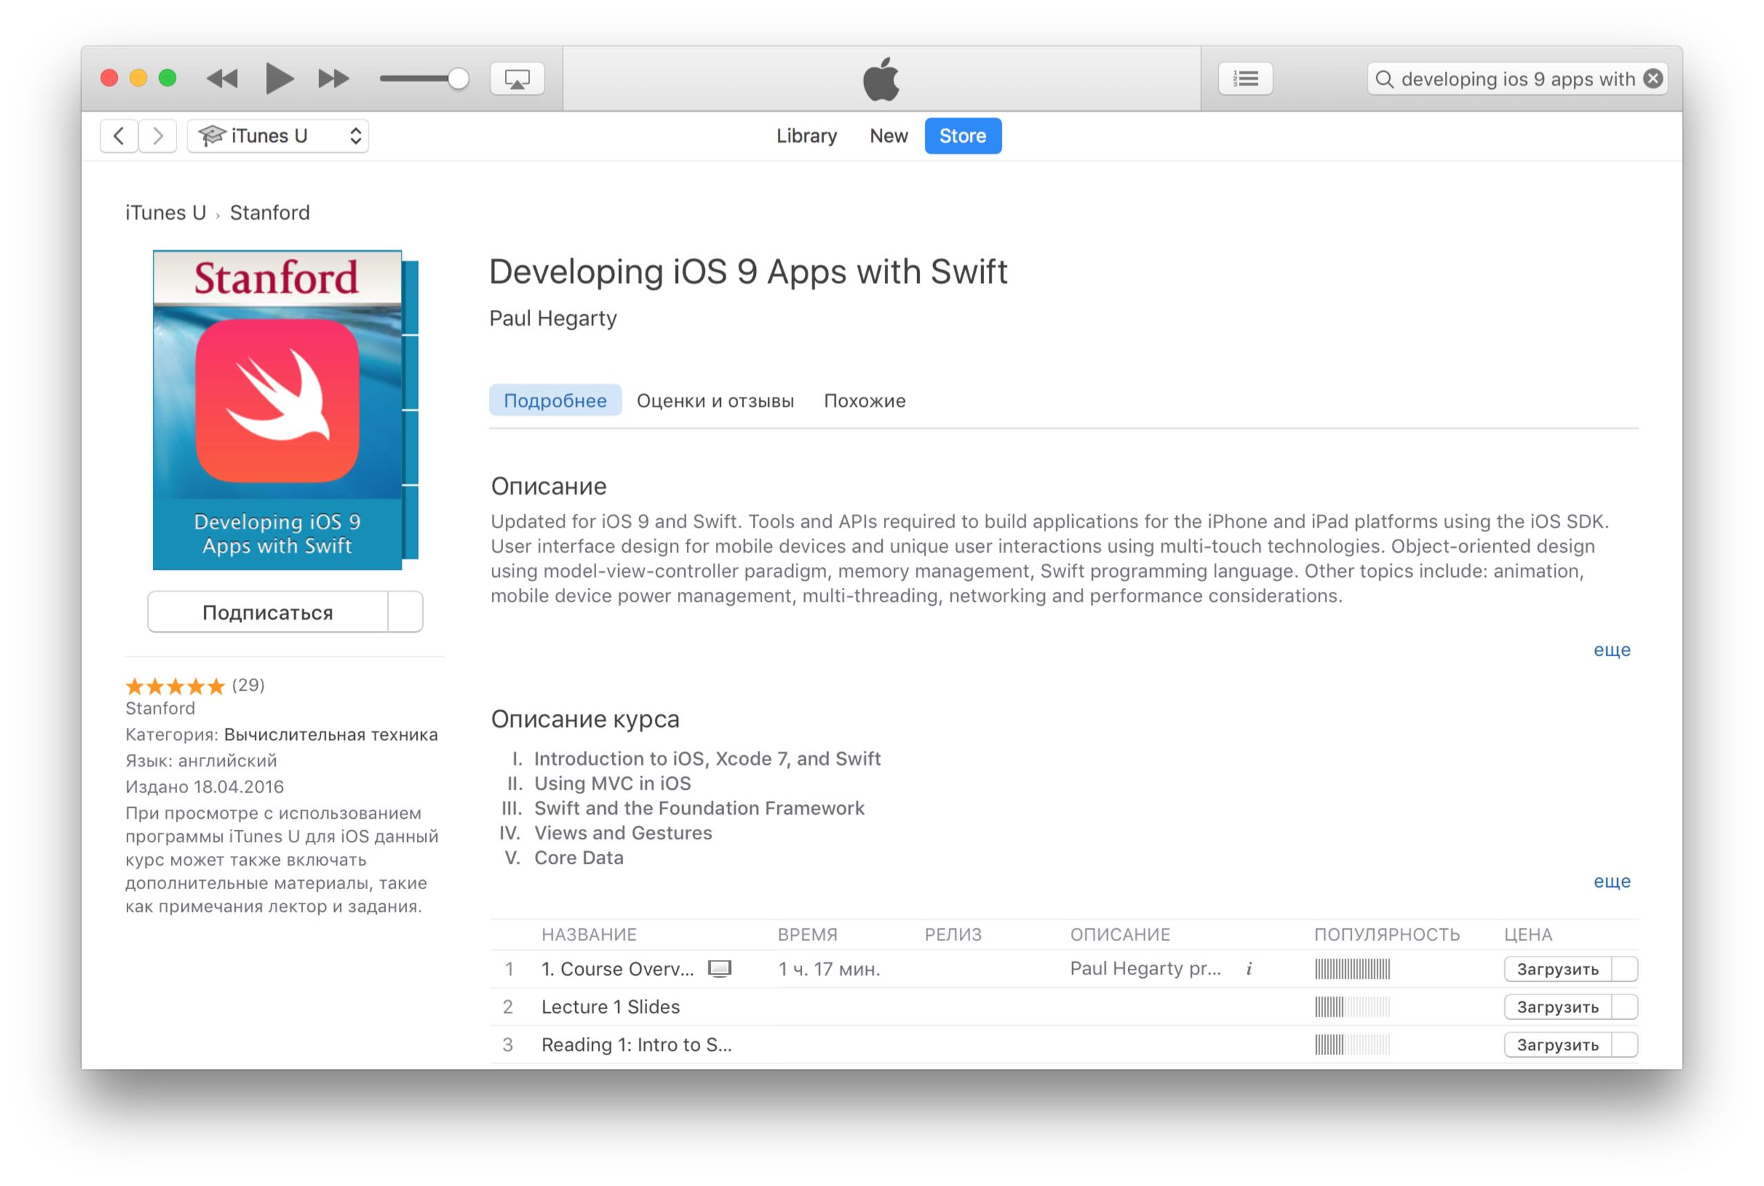The image size is (1764, 1186).
Task: Switch to the Library tab
Action: pyautogui.click(x=806, y=136)
